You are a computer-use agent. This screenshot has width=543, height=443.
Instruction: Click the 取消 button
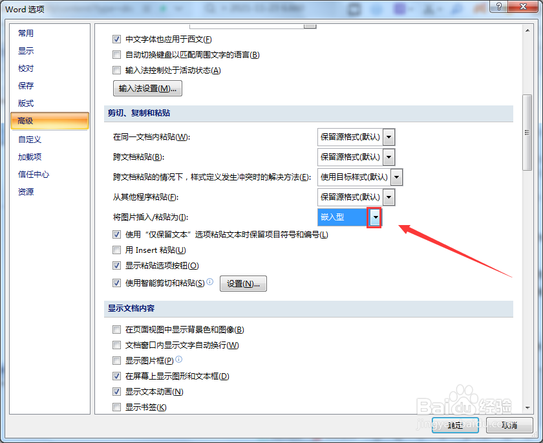[x=509, y=426]
